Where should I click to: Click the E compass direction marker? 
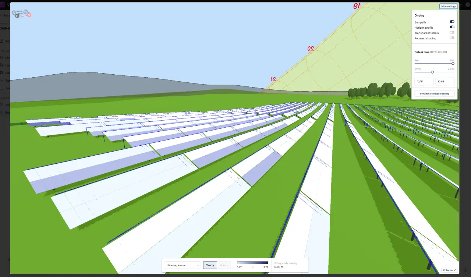click(x=17, y=16)
